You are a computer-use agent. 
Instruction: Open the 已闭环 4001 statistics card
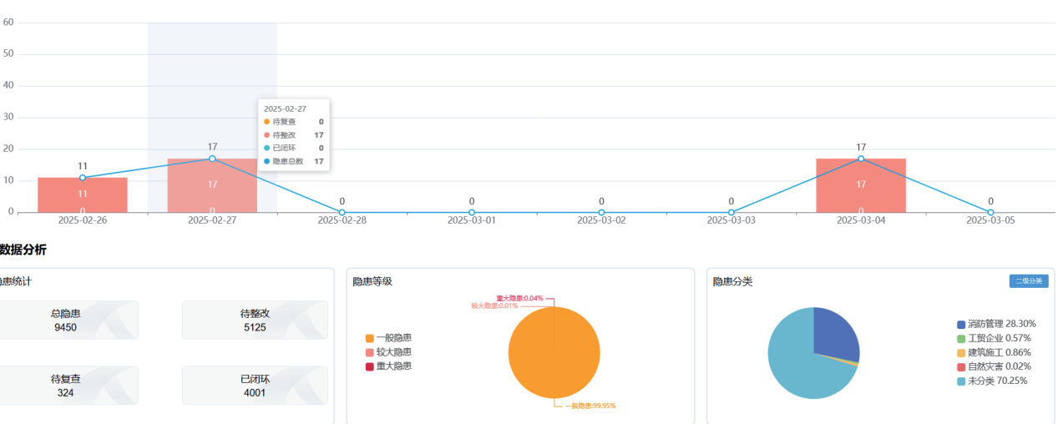pos(255,385)
